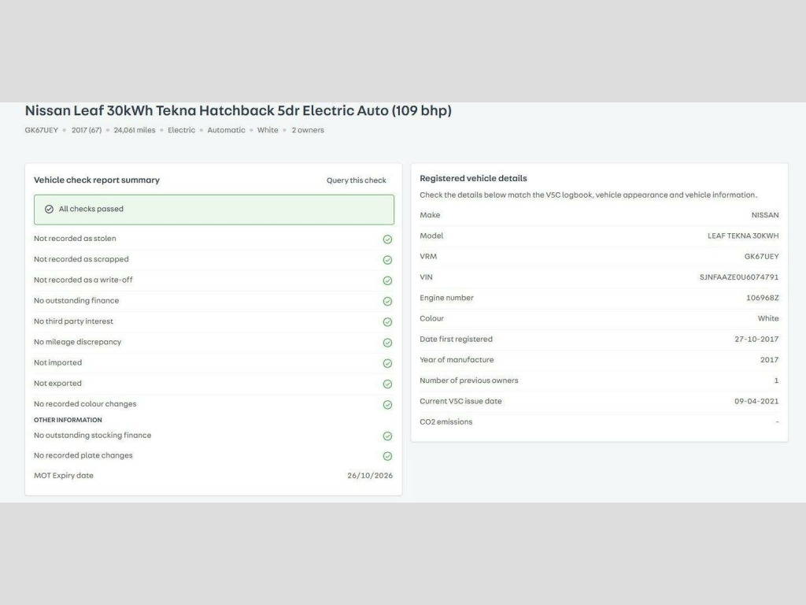Viewport: 806px width, 605px height.
Task: Click the tick for No outstanding stocking finance
Action: coord(387,436)
